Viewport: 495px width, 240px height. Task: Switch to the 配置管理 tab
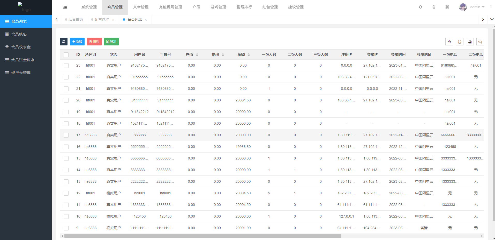point(102,19)
